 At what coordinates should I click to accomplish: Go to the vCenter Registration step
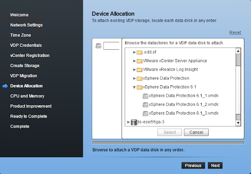pos(30,56)
